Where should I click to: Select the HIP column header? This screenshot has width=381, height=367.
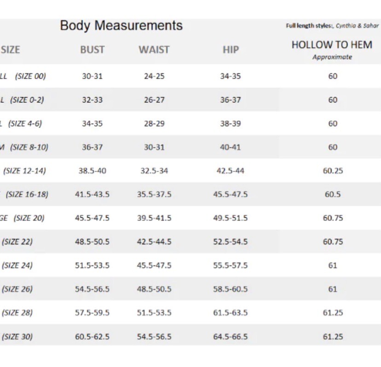tap(231, 50)
